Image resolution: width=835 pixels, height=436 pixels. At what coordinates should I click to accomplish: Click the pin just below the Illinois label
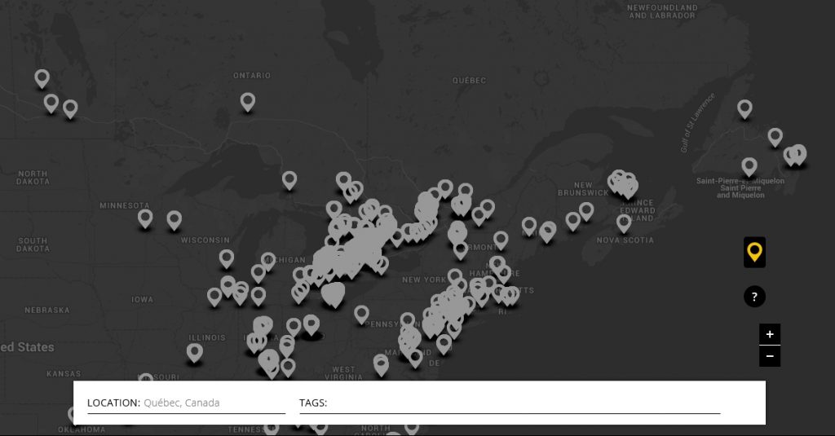(194, 351)
